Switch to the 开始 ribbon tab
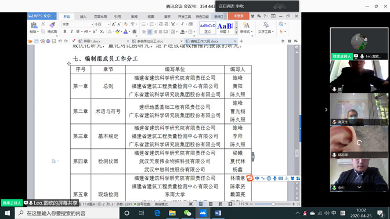This screenshot has height=219, width=390. point(67,16)
